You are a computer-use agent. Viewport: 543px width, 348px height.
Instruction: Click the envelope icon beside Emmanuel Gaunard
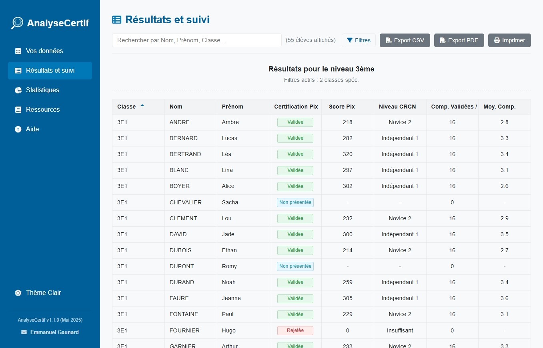click(x=24, y=332)
